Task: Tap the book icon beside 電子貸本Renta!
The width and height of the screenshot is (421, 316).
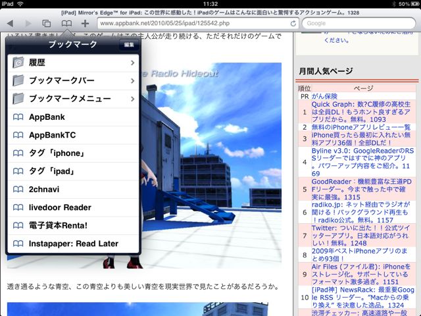Action: click(18, 225)
